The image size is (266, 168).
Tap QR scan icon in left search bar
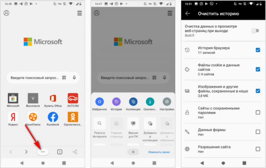pos(64,78)
